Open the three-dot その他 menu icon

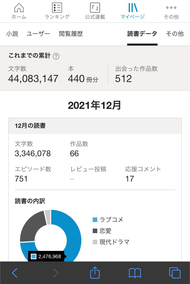[171, 8]
